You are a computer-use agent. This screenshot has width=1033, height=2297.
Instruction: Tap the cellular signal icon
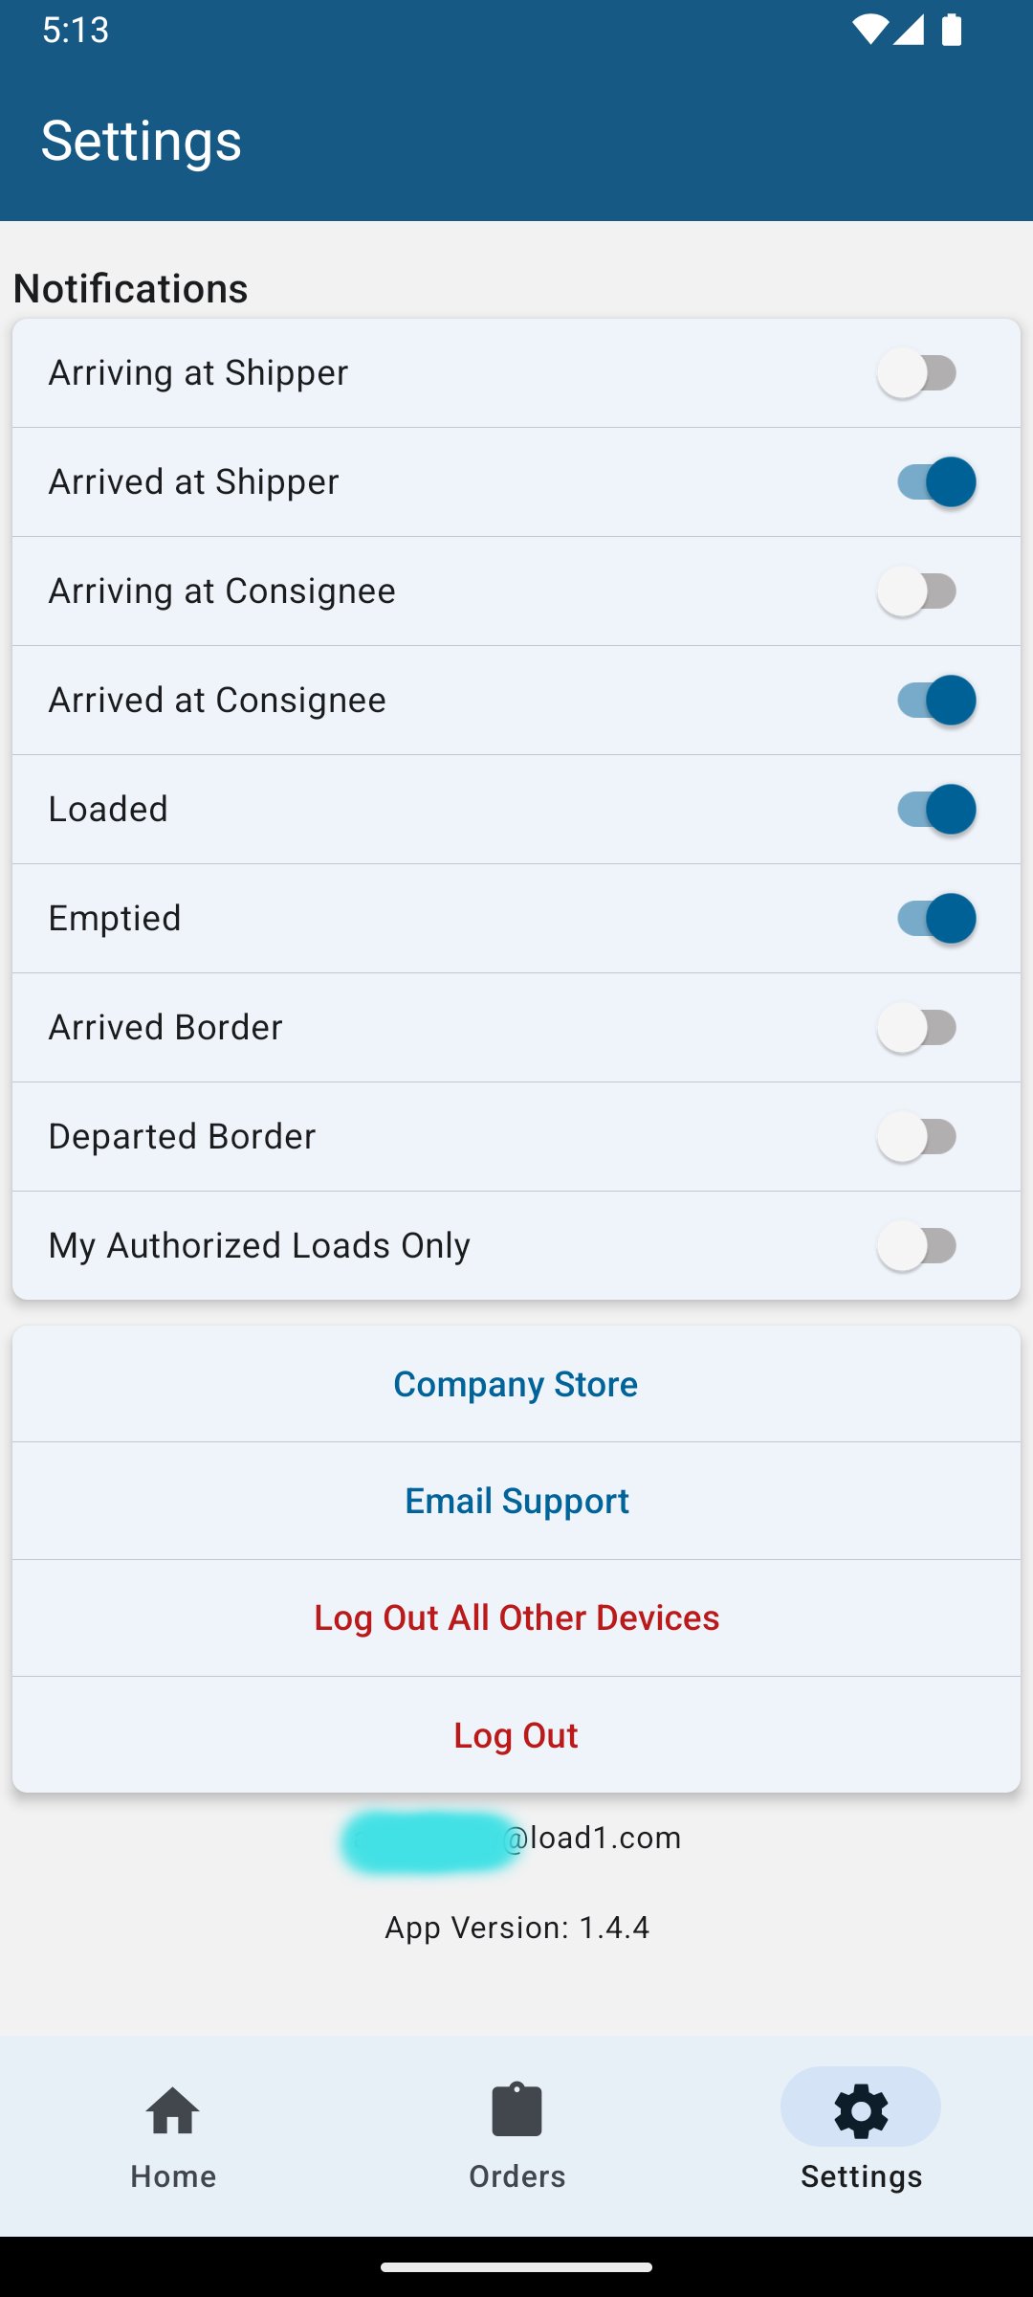(x=909, y=30)
